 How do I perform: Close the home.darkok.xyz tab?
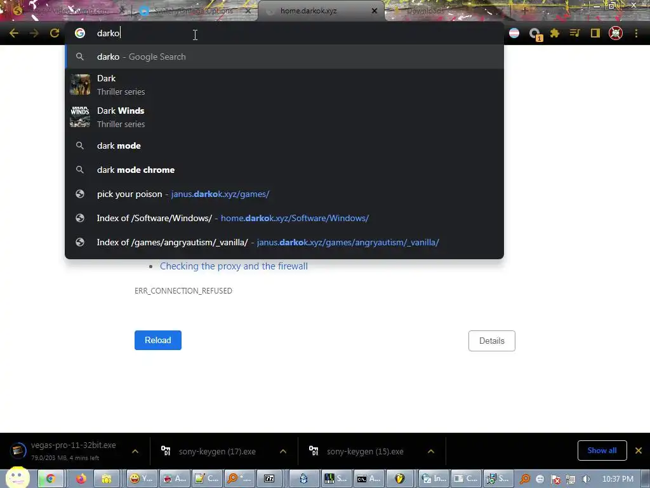click(x=375, y=11)
